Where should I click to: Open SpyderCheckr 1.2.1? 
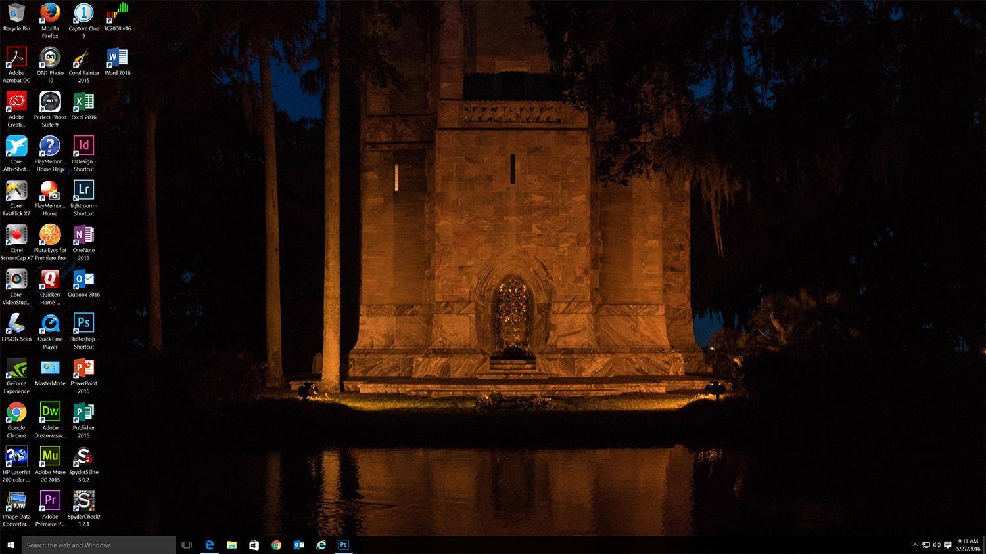83,501
